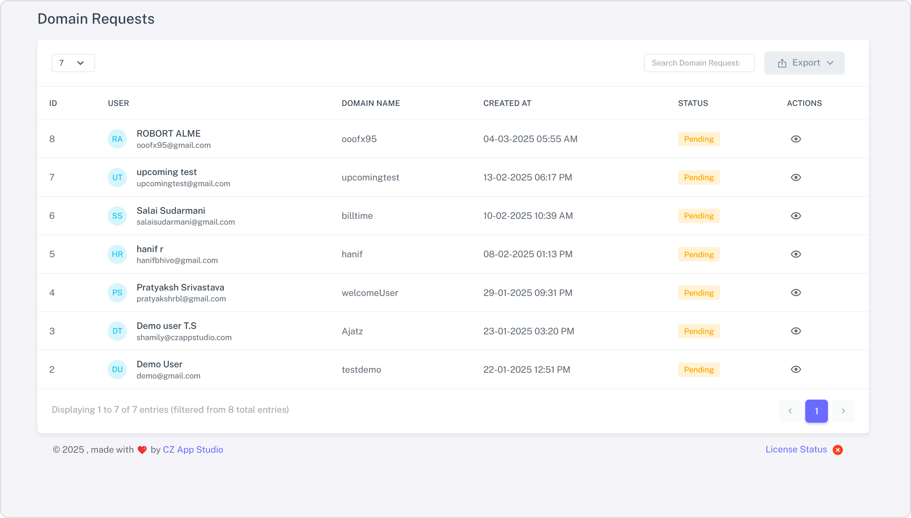Screen dimensions: 911x518
Task: Click the Pratyaksh Srivastava user name
Action: [180, 287]
